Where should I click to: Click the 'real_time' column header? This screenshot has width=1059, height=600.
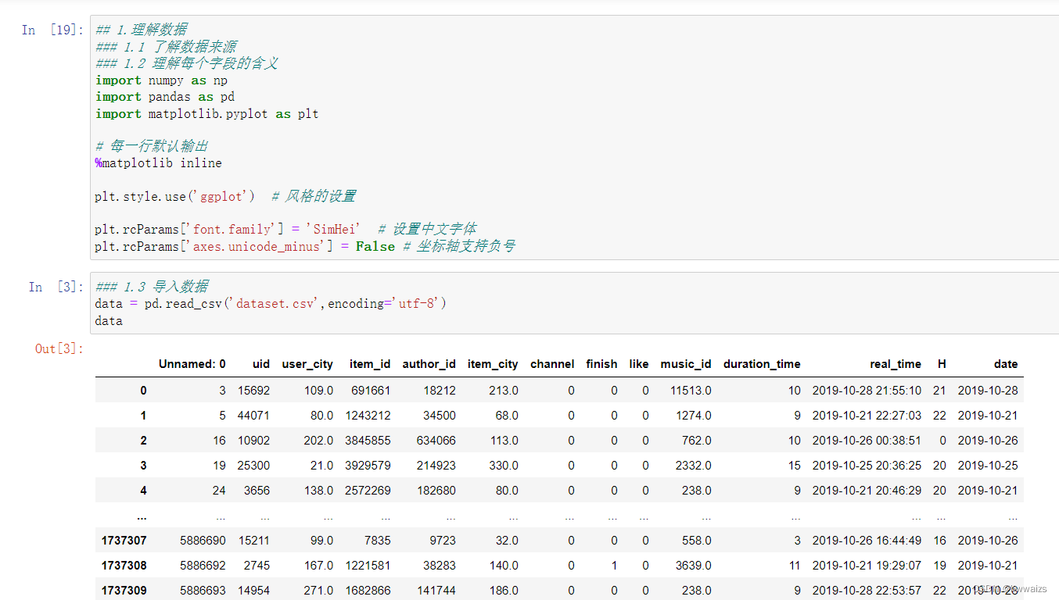point(896,364)
